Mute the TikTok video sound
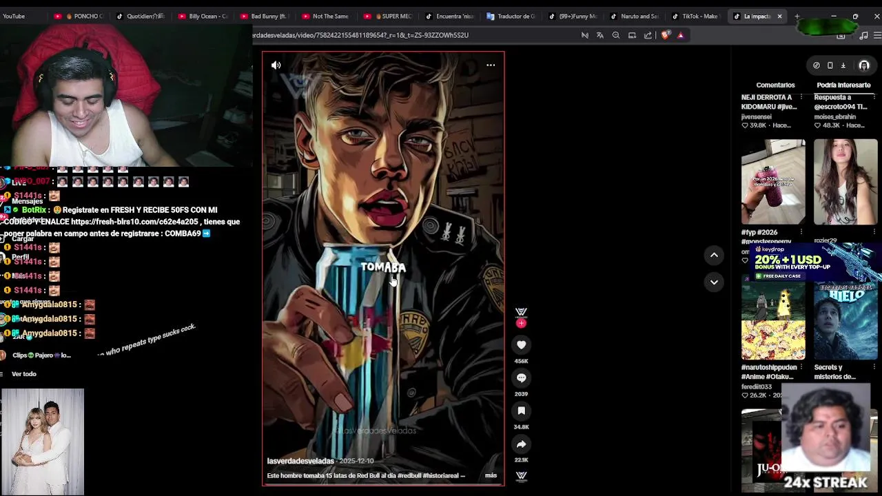Screen dimensions: 882x496 (276, 65)
